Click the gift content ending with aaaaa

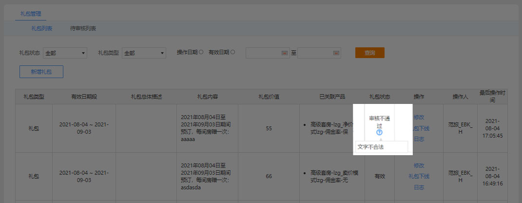click(x=206, y=128)
